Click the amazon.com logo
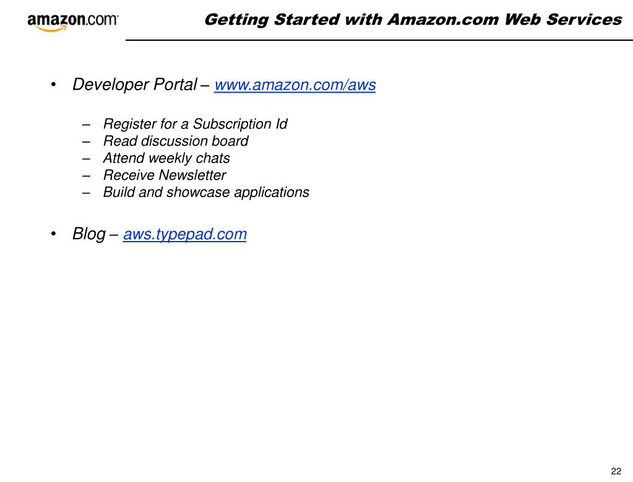This screenshot has width=633, height=482. pyautogui.click(x=72, y=23)
